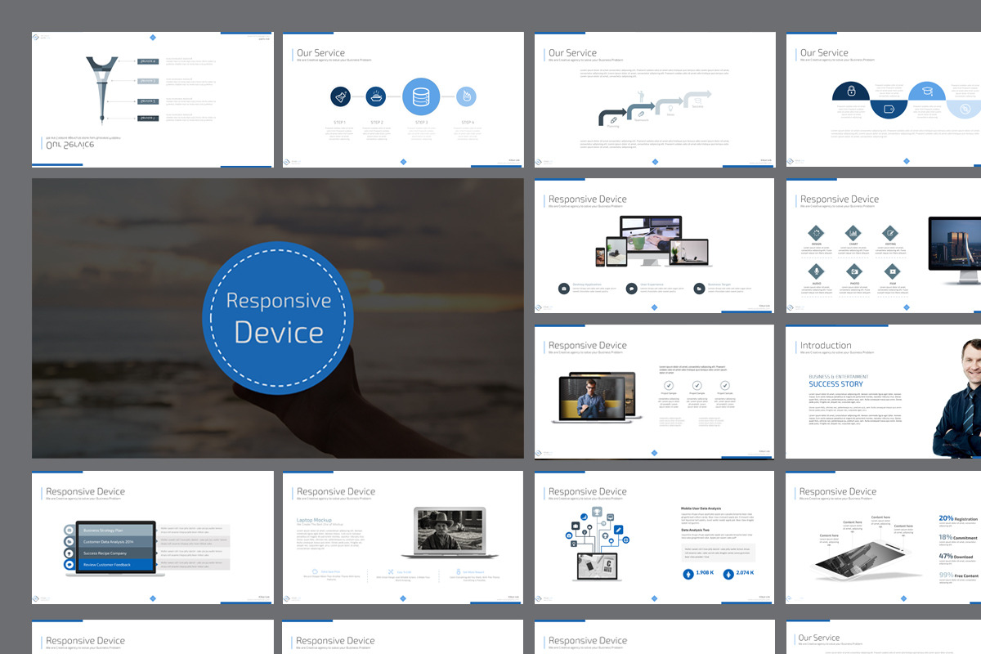Select the highlighted Review Customer Feedback row
This screenshot has height=654, width=981.
[x=116, y=565]
